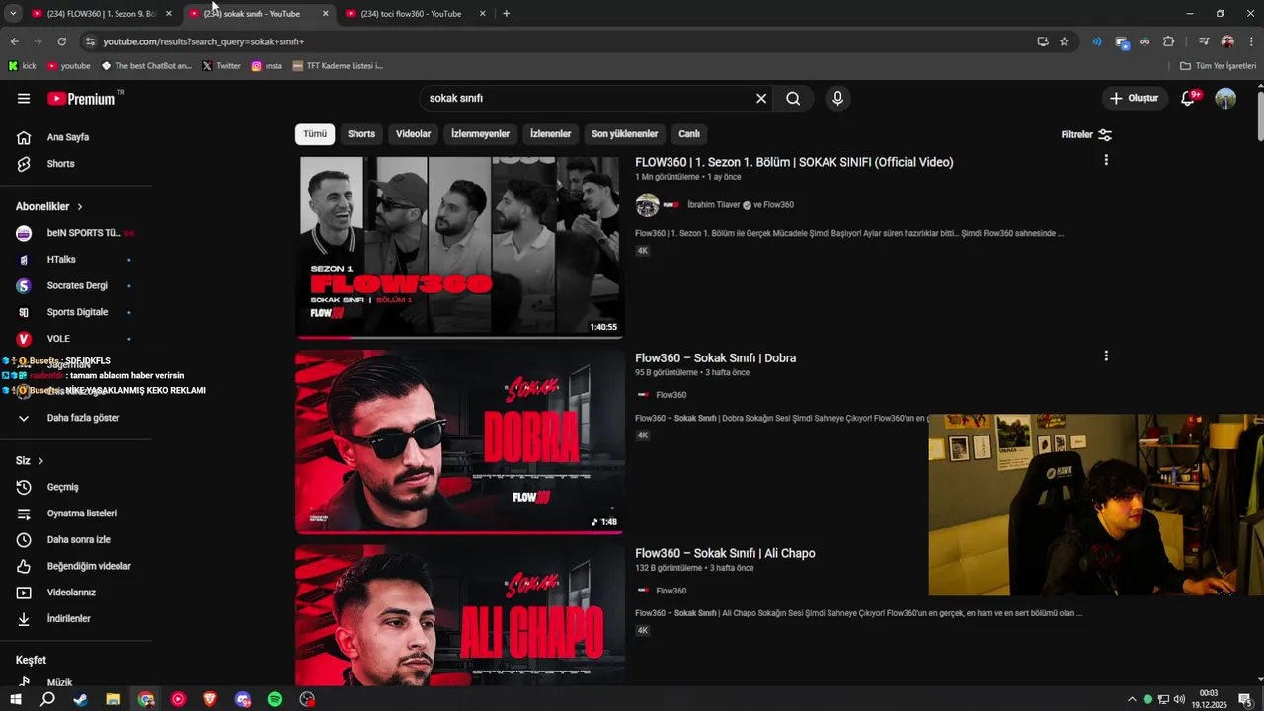Image resolution: width=1264 pixels, height=711 pixels.
Task: Start voice search with the microphone
Action: coord(837,98)
